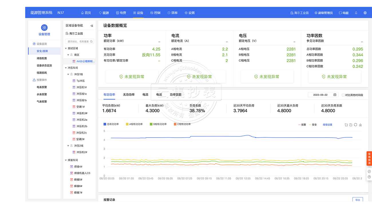Collapse the 测试区域 tree node
This screenshot has height=217, width=372.
point(66,49)
